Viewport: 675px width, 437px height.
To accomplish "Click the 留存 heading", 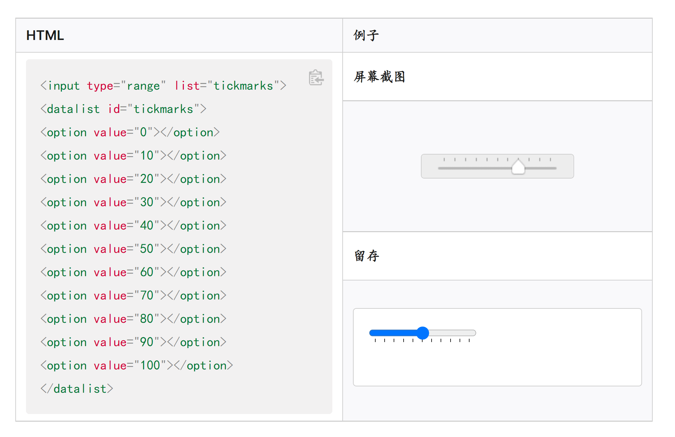I will (x=367, y=256).
